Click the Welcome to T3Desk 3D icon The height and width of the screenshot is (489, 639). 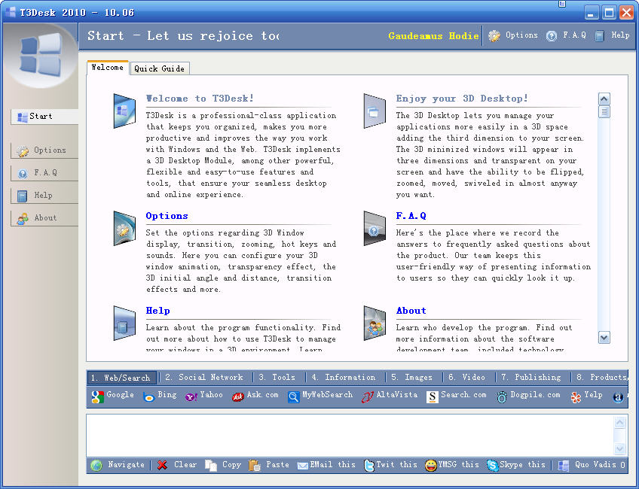pyautogui.click(x=124, y=111)
